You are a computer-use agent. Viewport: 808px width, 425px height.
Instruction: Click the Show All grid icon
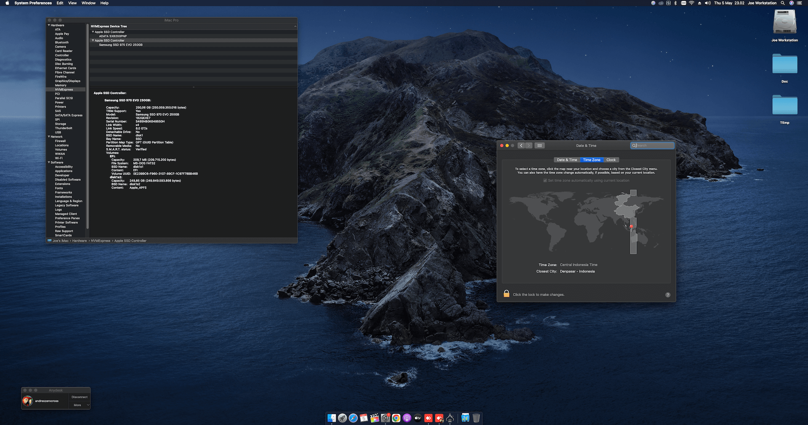click(x=540, y=146)
